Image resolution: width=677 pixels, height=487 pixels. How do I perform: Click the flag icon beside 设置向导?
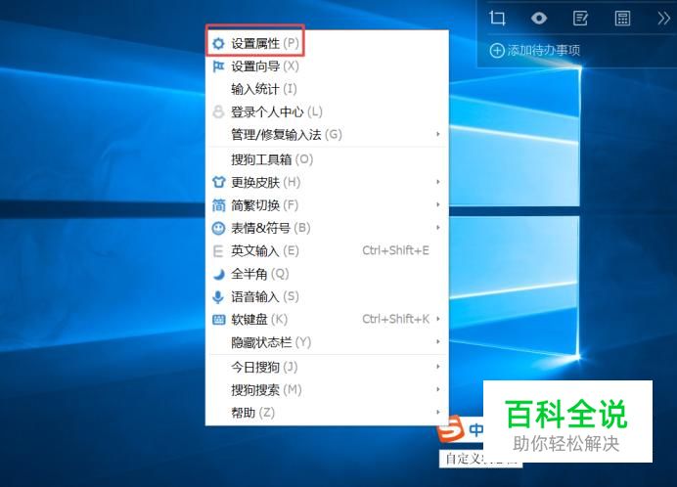point(218,66)
